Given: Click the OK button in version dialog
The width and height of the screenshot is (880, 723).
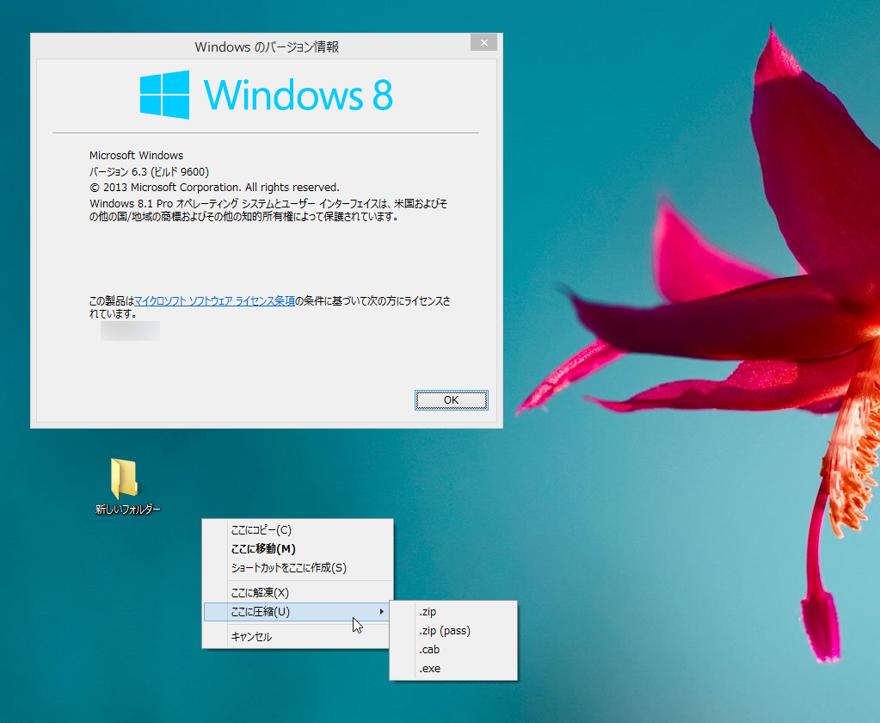Looking at the screenshot, I should tap(452, 400).
